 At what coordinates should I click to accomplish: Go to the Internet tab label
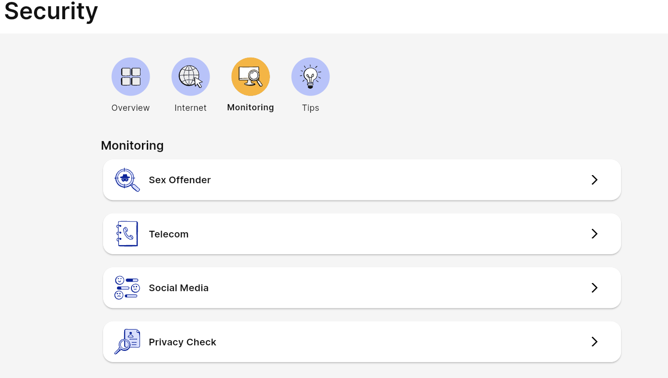point(190,108)
